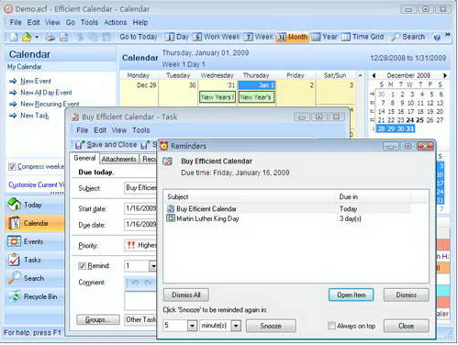The height and width of the screenshot is (345, 458).
Task: Open the Go menu
Action: pos(71,22)
